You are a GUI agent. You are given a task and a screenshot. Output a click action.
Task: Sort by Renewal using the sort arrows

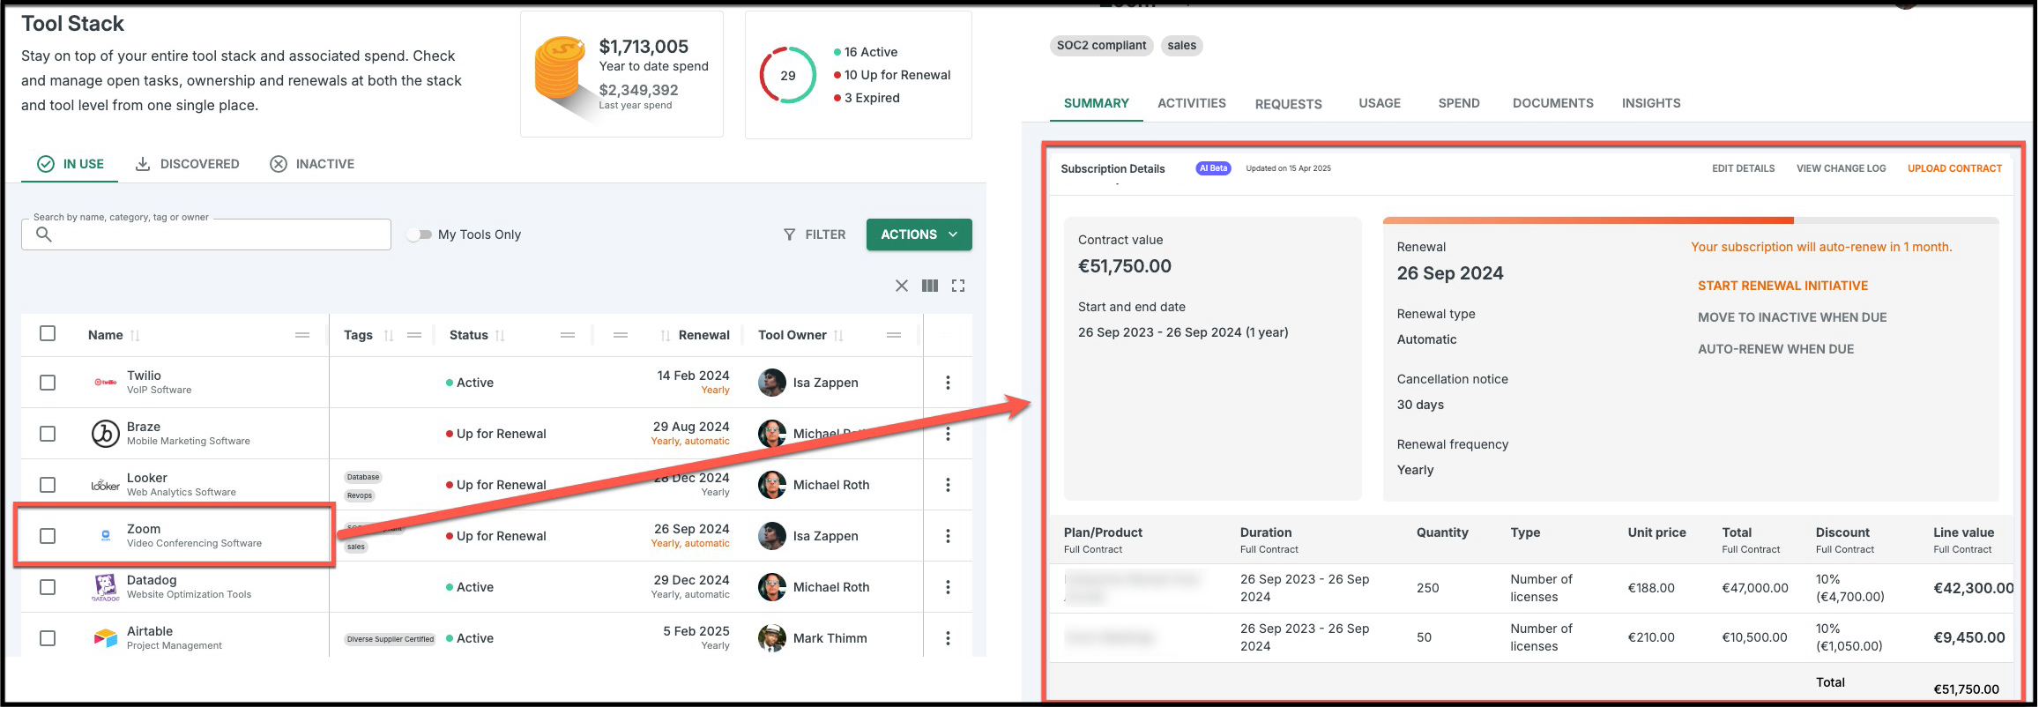click(666, 335)
